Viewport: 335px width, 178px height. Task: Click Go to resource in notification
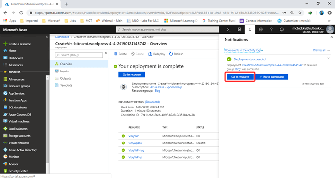coord(240,77)
